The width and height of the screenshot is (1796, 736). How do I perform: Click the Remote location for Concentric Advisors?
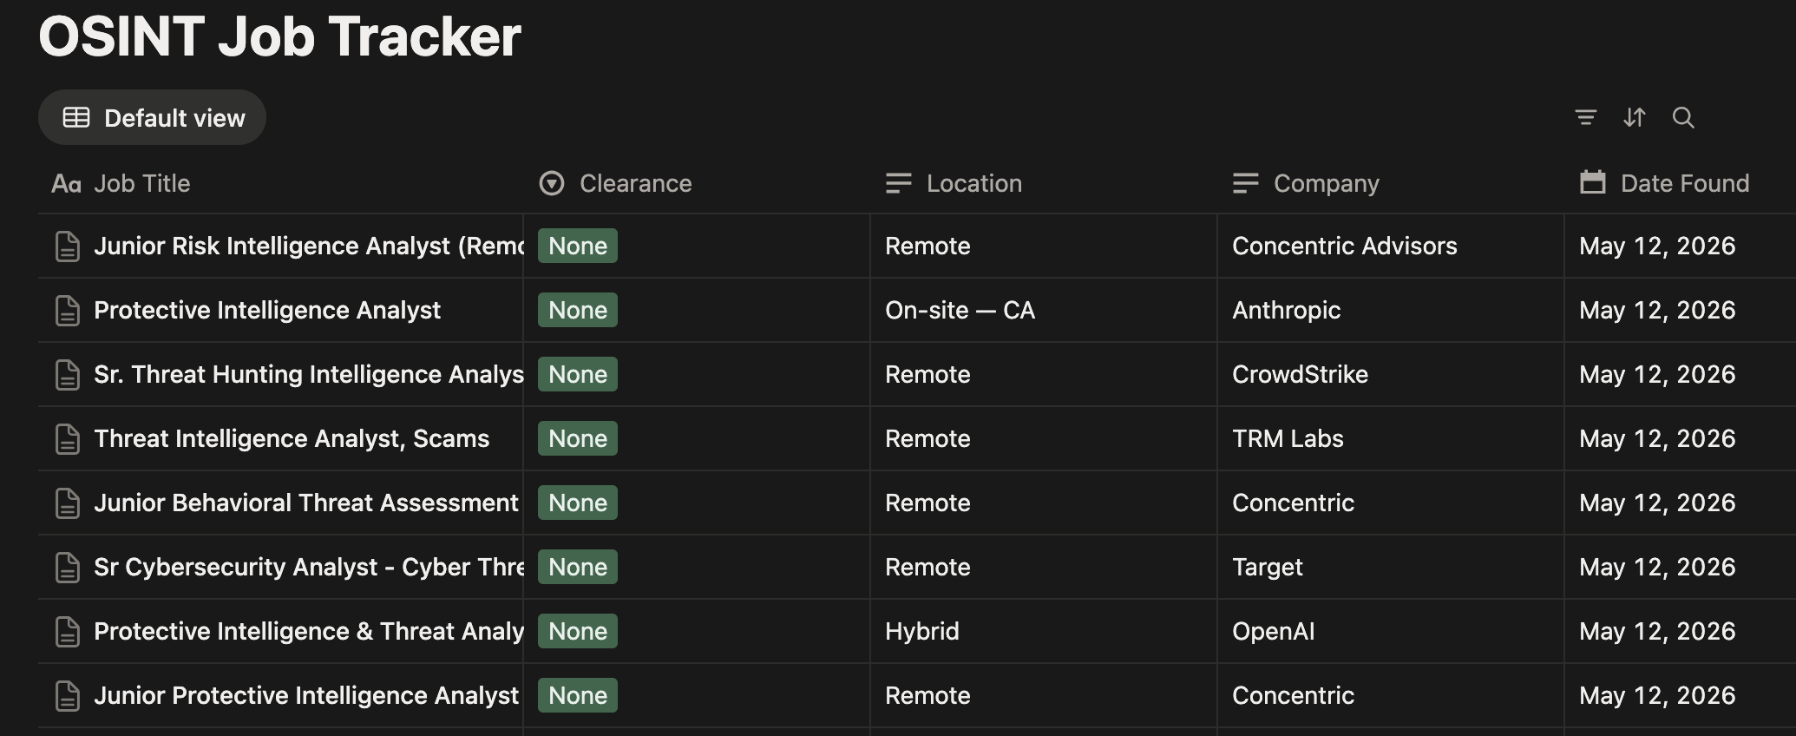(927, 246)
